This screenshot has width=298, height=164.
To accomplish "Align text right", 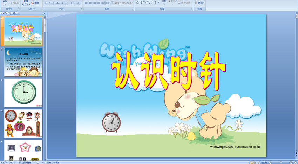I will [94, 3].
